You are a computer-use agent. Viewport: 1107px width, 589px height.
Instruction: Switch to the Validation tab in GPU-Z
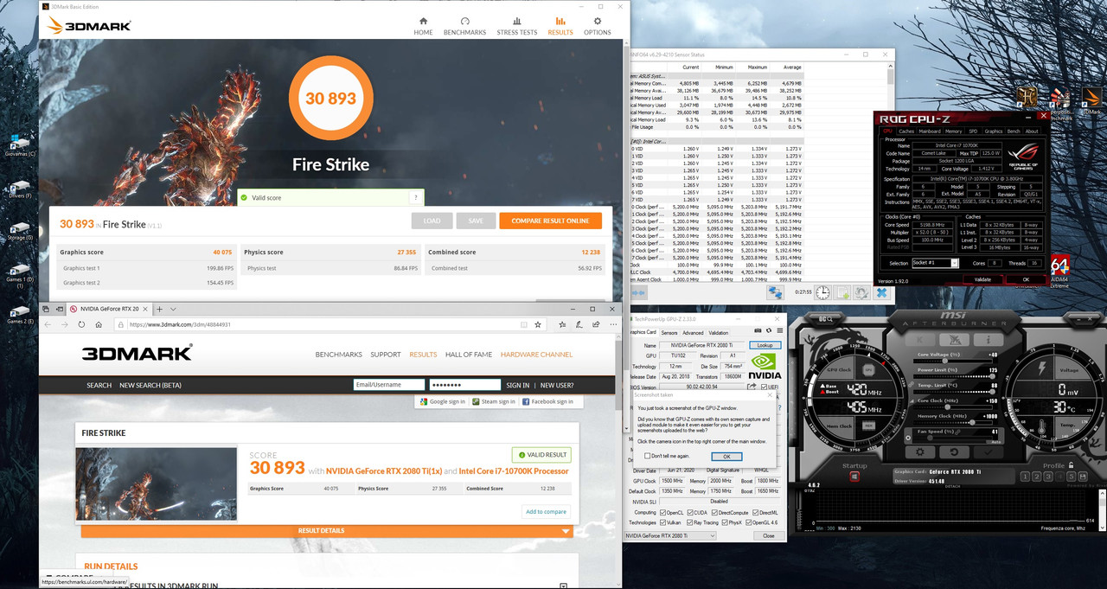click(x=719, y=332)
